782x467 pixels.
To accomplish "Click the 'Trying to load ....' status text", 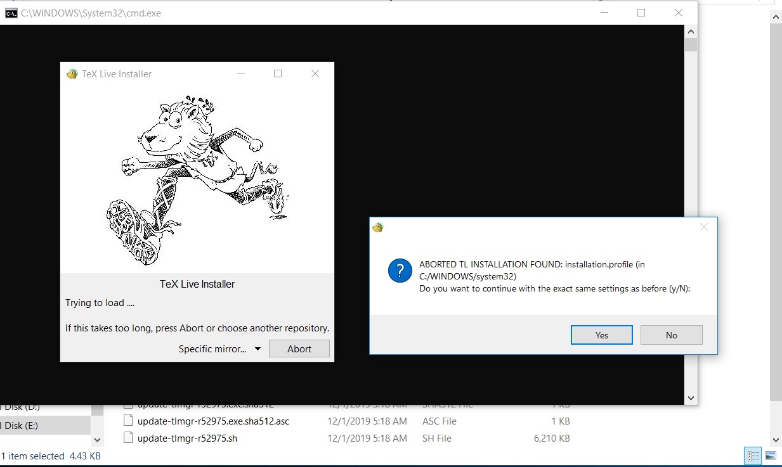I will click(x=100, y=303).
